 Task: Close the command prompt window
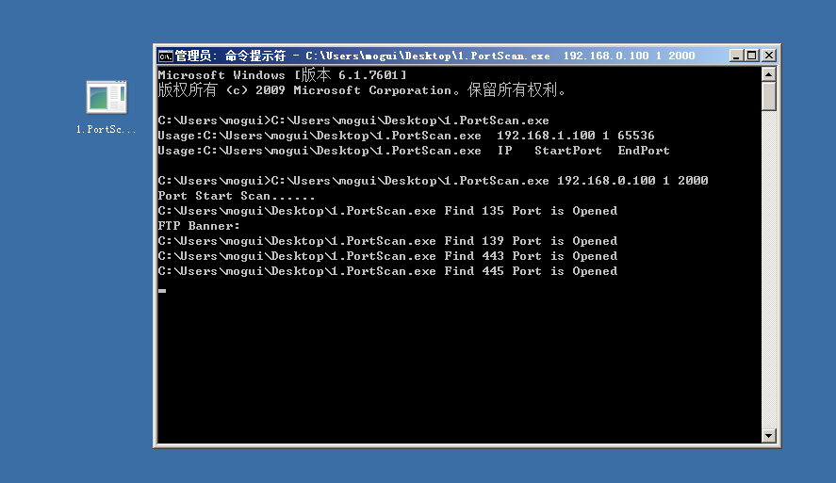pyautogui.click(x=769, y=56)
